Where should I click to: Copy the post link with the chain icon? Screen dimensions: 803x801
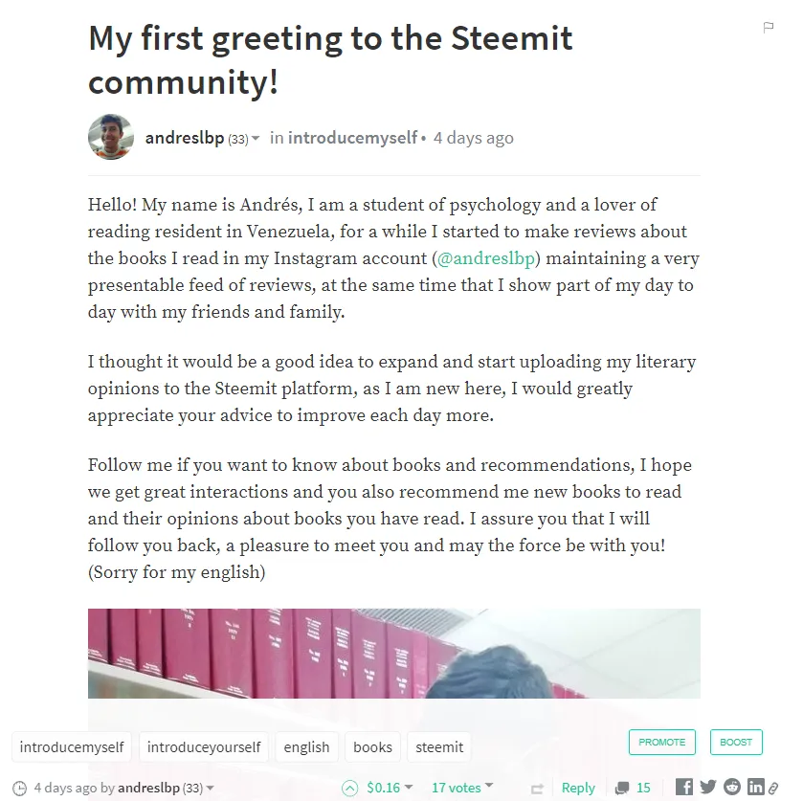[x=773, y=788]
